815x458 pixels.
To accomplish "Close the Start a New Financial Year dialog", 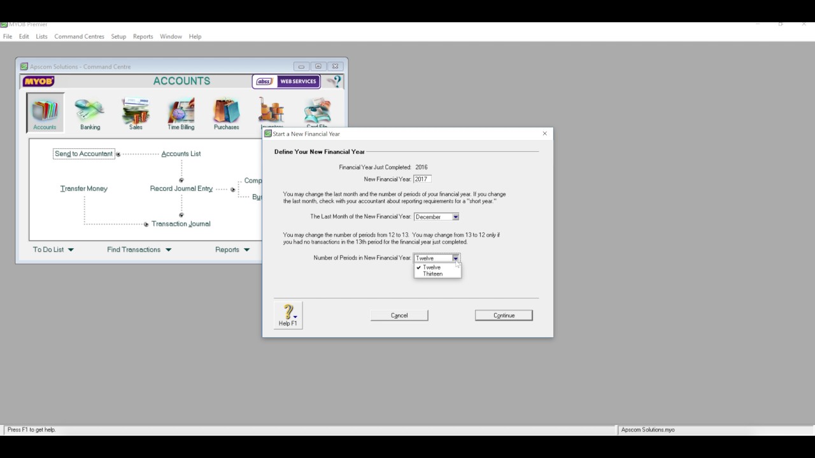I will point(544,134).
